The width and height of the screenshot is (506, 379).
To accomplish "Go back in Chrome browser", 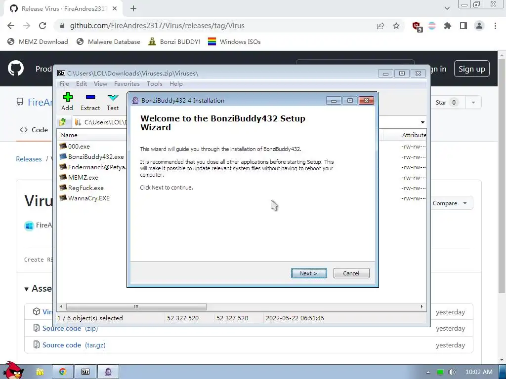I will point(11,26).
